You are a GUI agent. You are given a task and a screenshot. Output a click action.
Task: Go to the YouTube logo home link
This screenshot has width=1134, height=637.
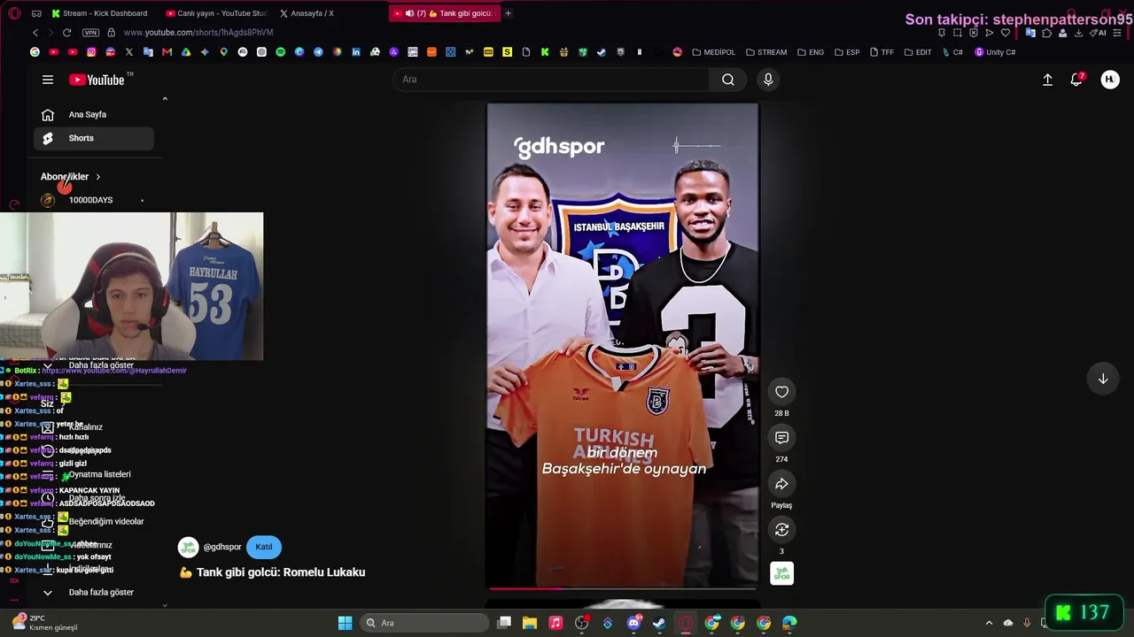pyautogui.click(x=97, y=80)
